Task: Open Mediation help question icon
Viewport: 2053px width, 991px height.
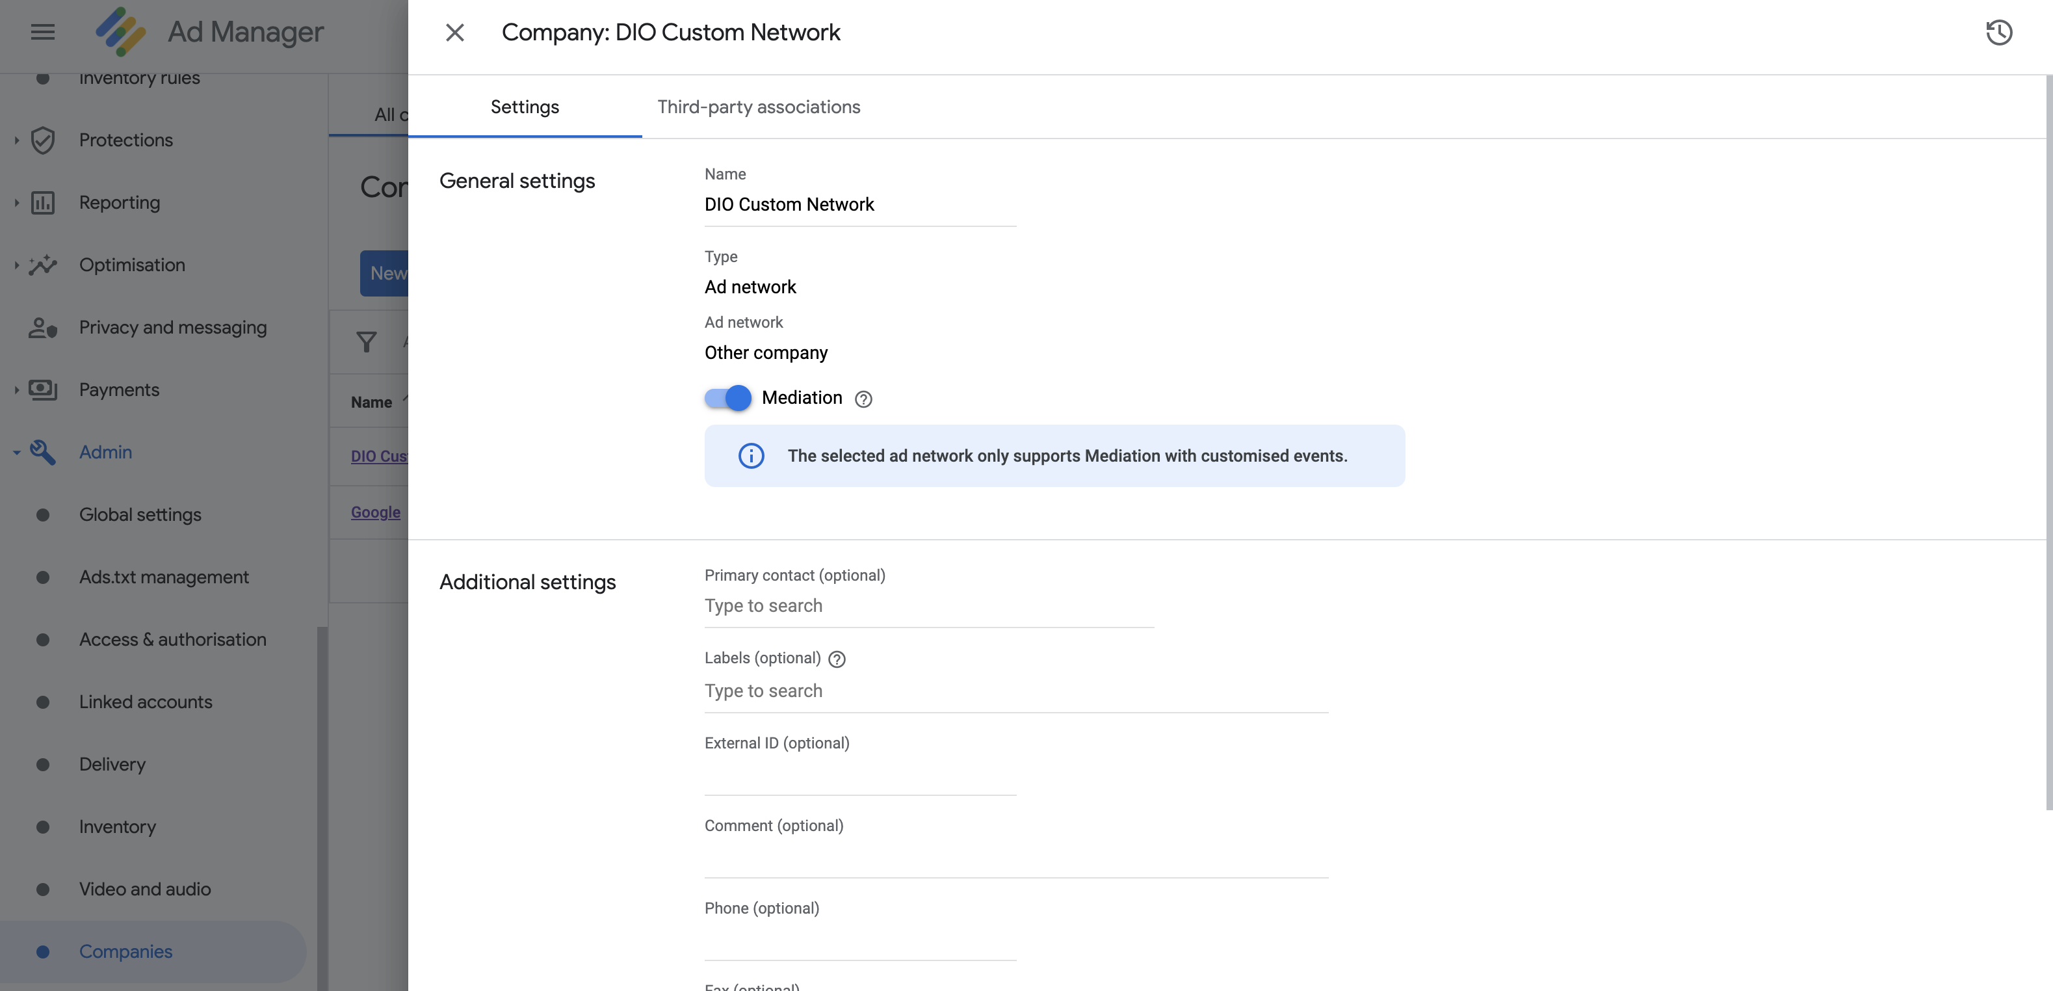Action: coord(863,399)
